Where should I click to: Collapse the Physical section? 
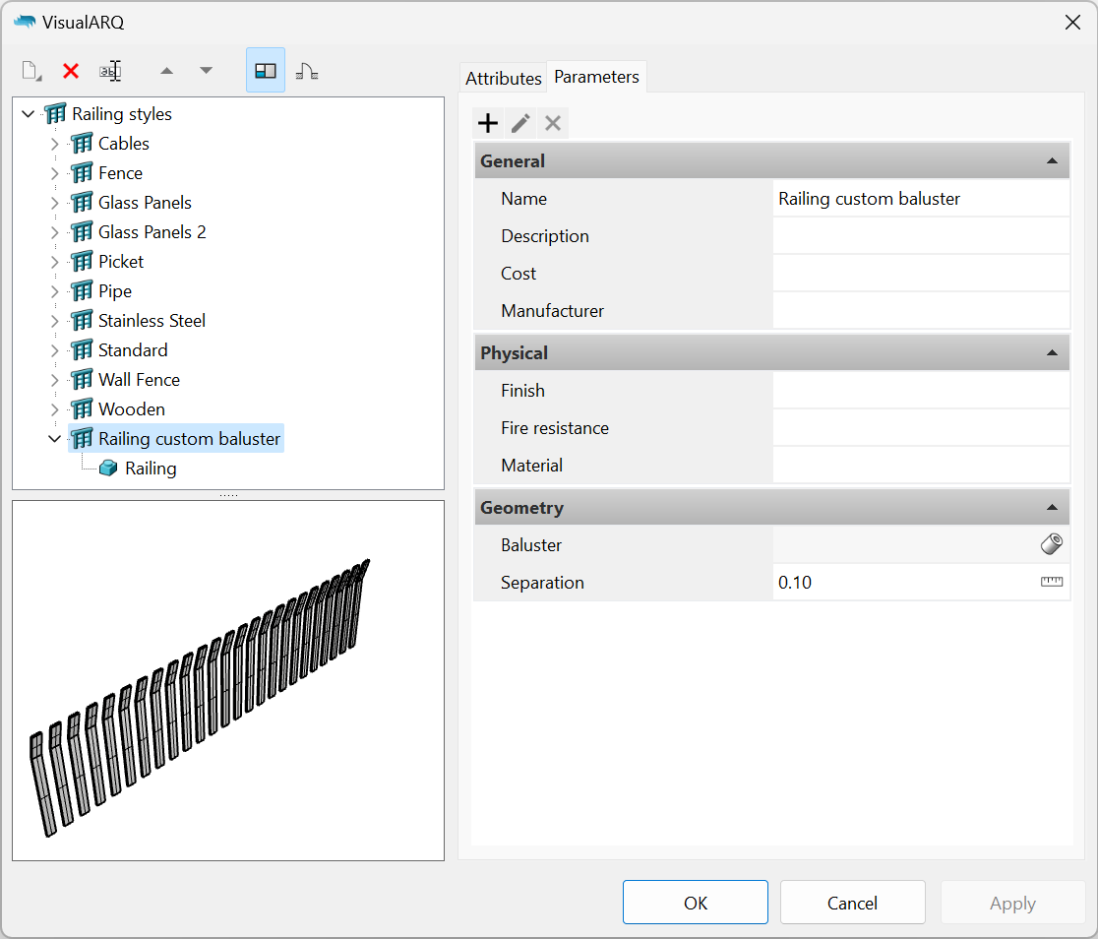[x=1051, y=352]
